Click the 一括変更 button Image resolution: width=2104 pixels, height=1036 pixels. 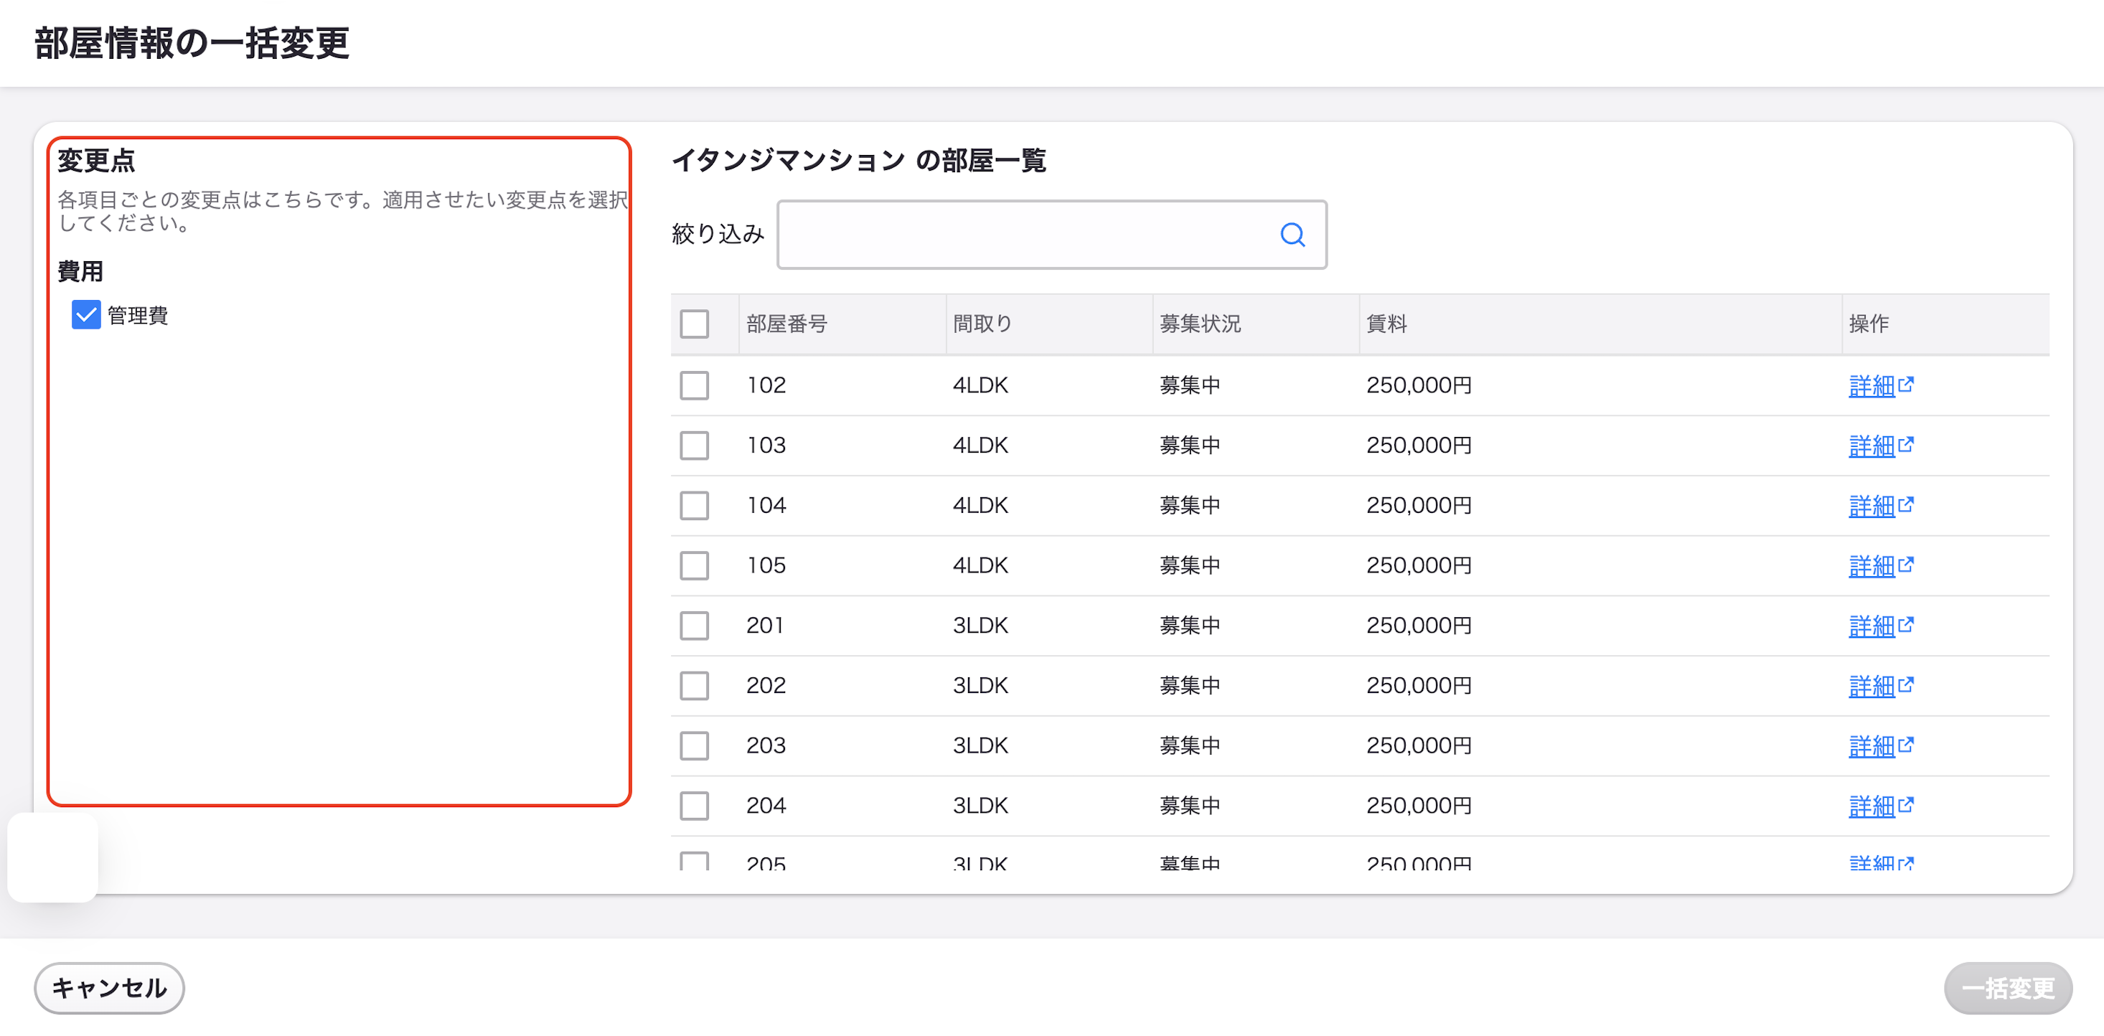coord(2008,988)
